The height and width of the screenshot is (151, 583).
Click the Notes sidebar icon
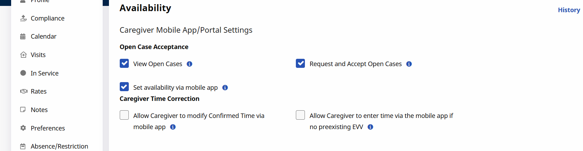(x=23, y=110)
